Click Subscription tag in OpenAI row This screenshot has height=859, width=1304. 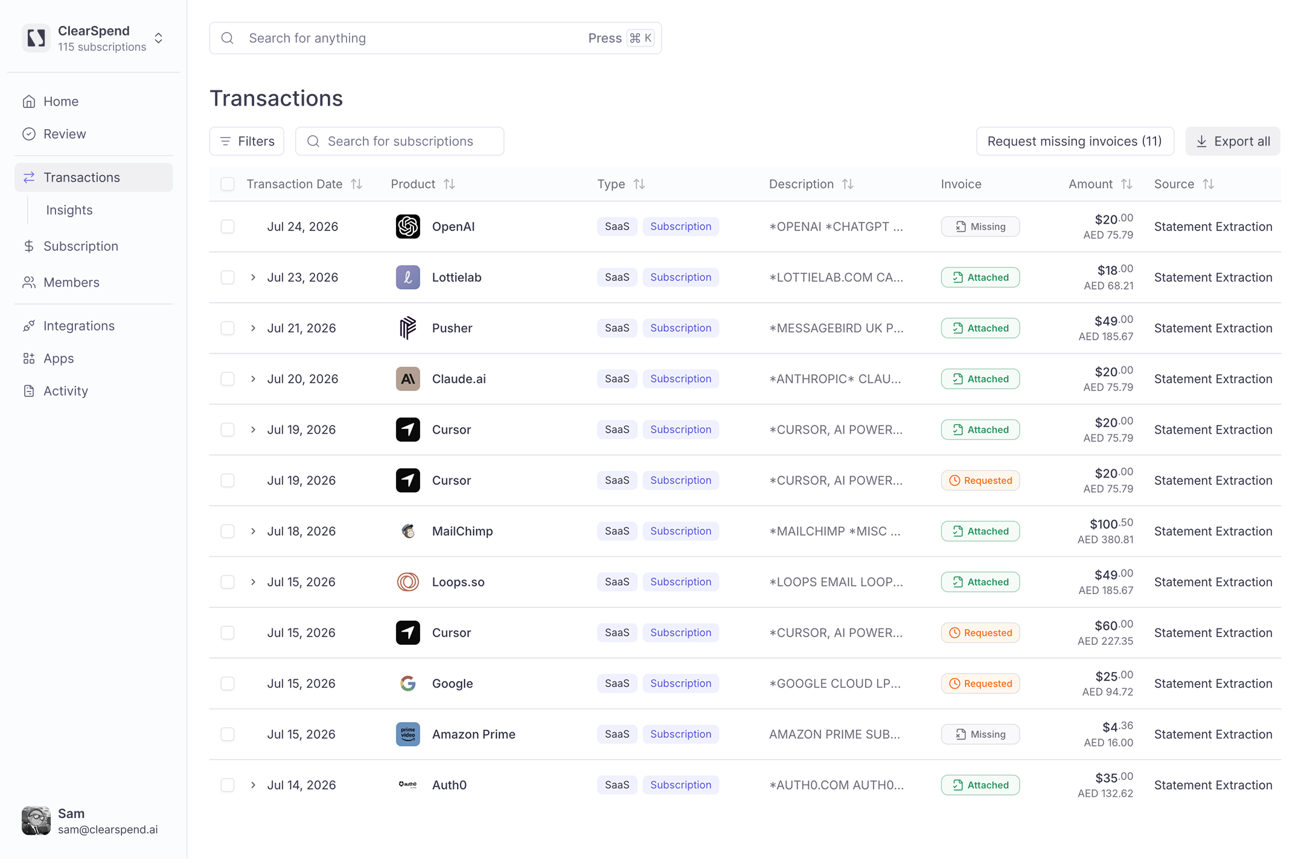click(x=680, y=226)
